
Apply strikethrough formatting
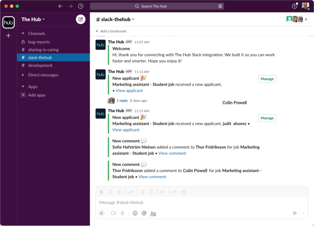[x=119, y=192]
